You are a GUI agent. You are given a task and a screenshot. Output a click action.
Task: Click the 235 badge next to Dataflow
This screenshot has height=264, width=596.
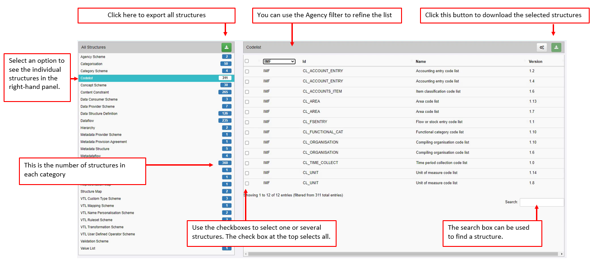[225, 120]
